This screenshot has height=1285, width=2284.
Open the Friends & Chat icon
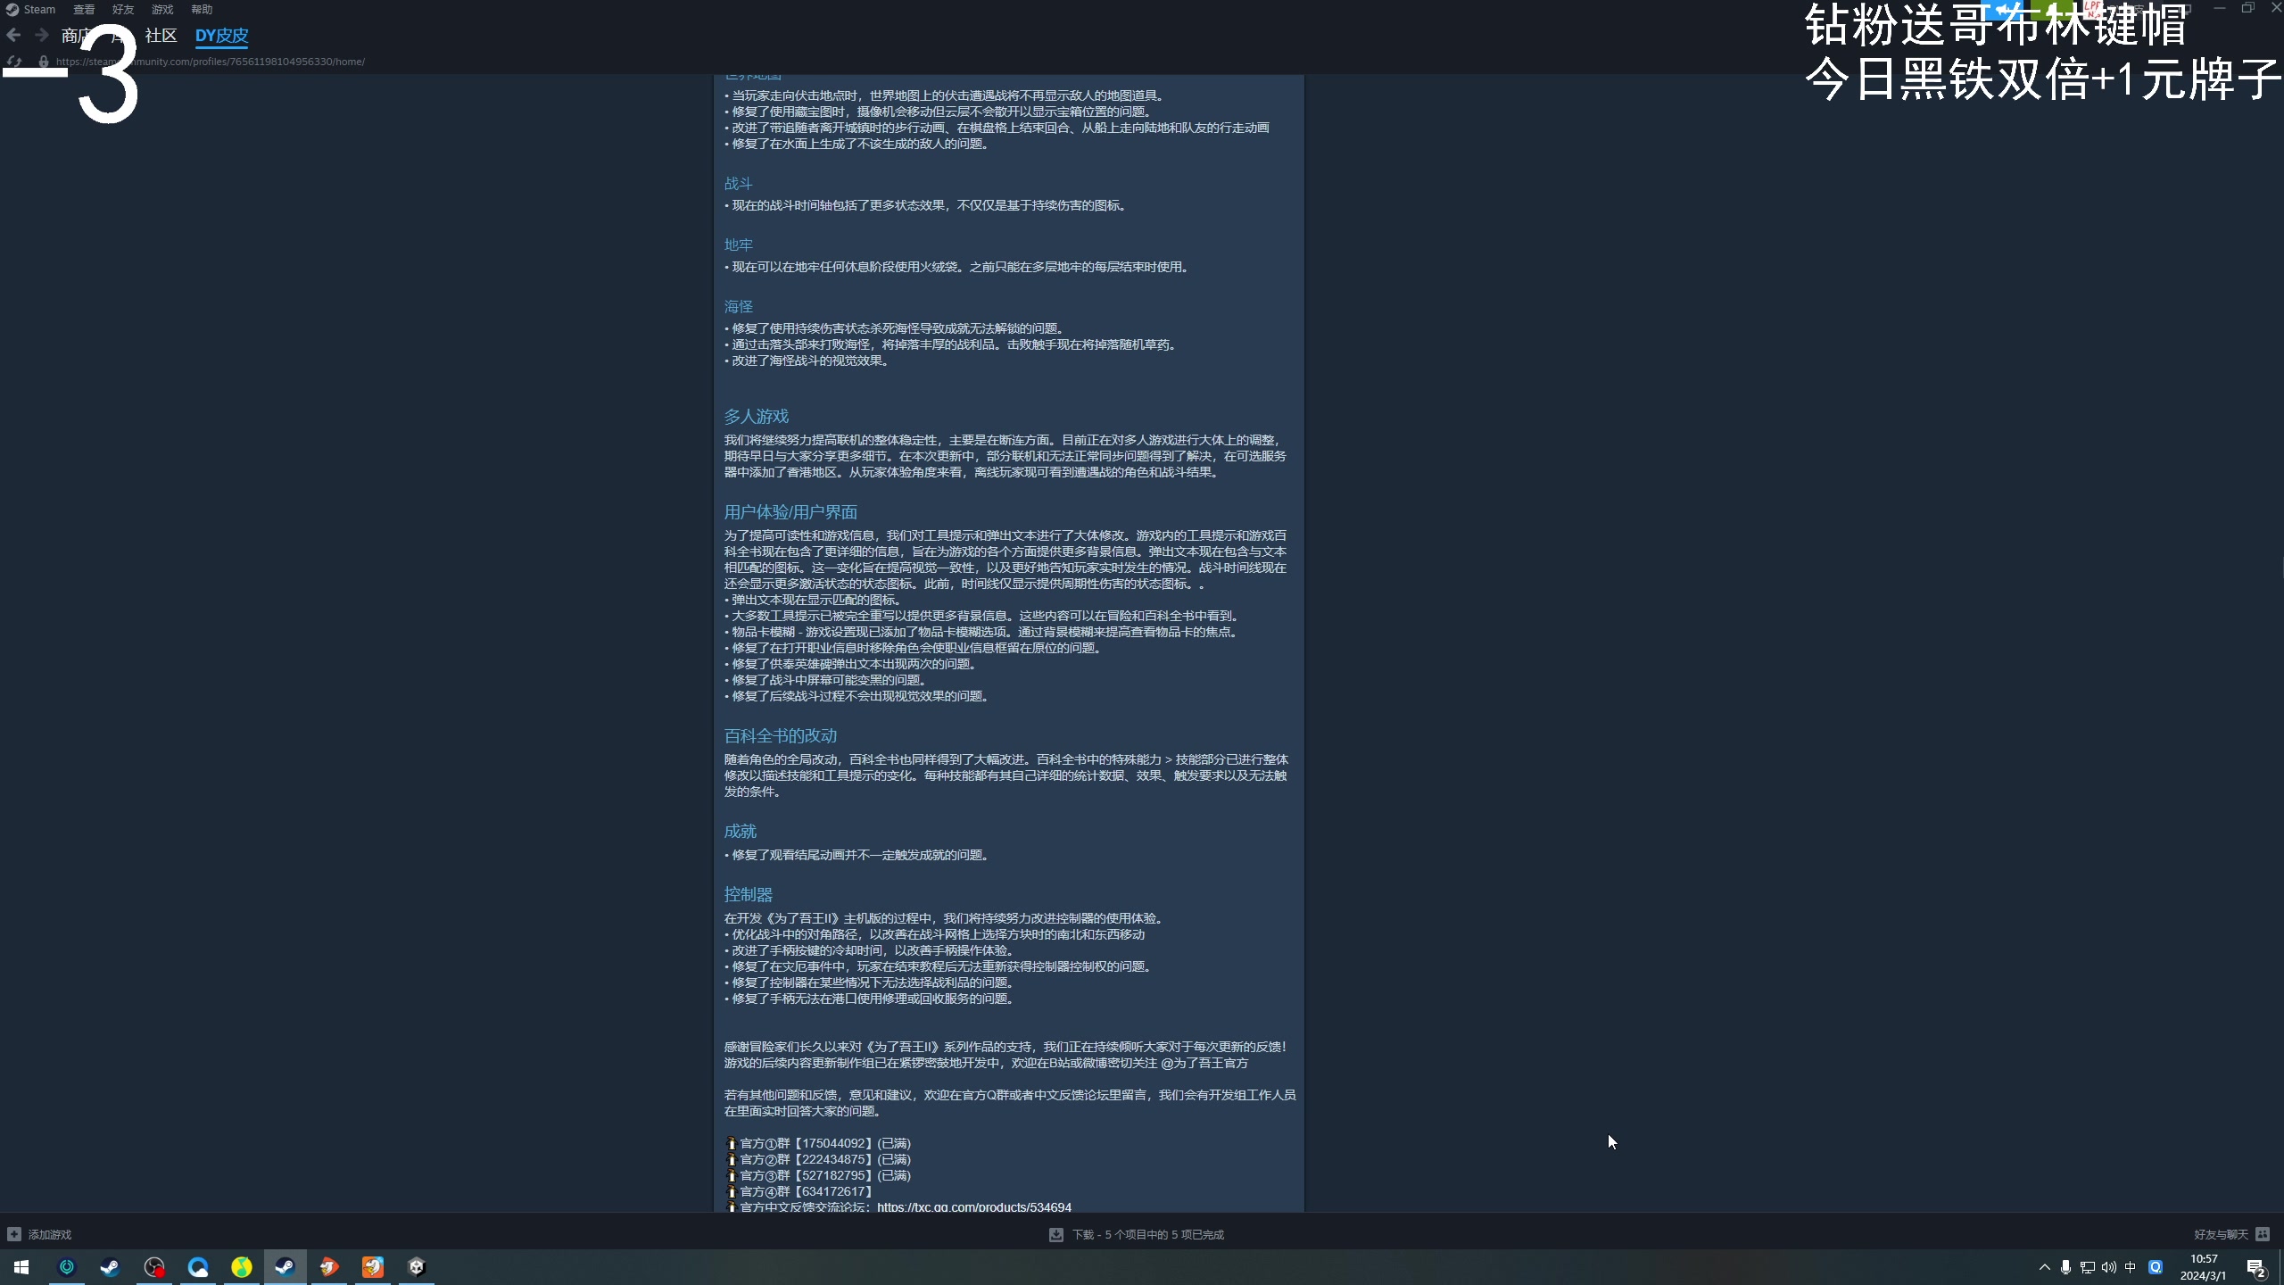2263,1234
